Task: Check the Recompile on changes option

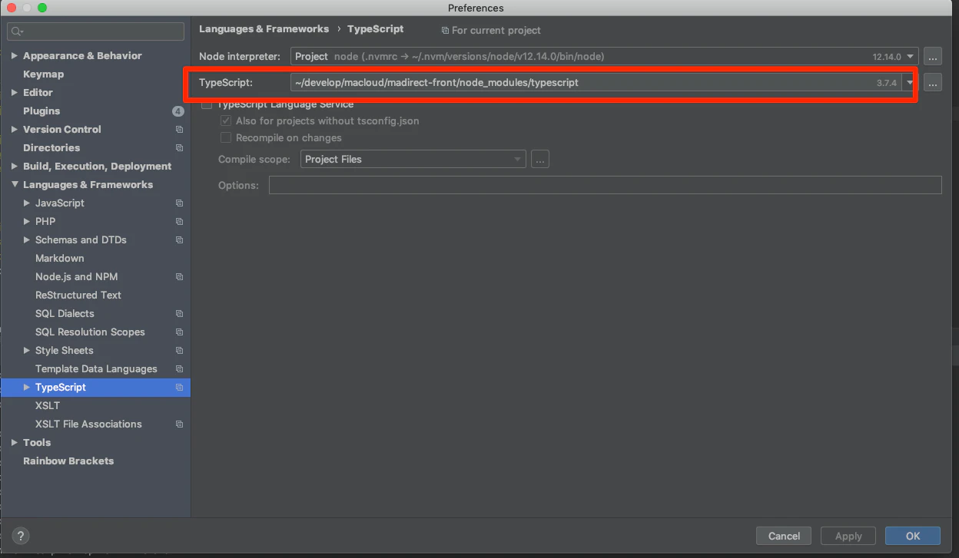Action: pyautogui.click(x=226, y=138)
